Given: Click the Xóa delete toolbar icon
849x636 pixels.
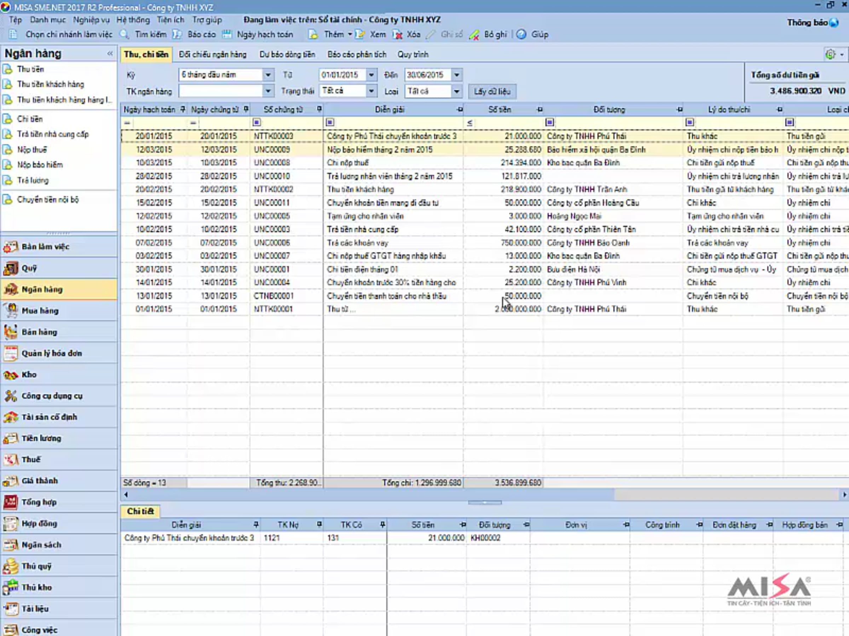Looking at the screenshot, I should 397,35.
